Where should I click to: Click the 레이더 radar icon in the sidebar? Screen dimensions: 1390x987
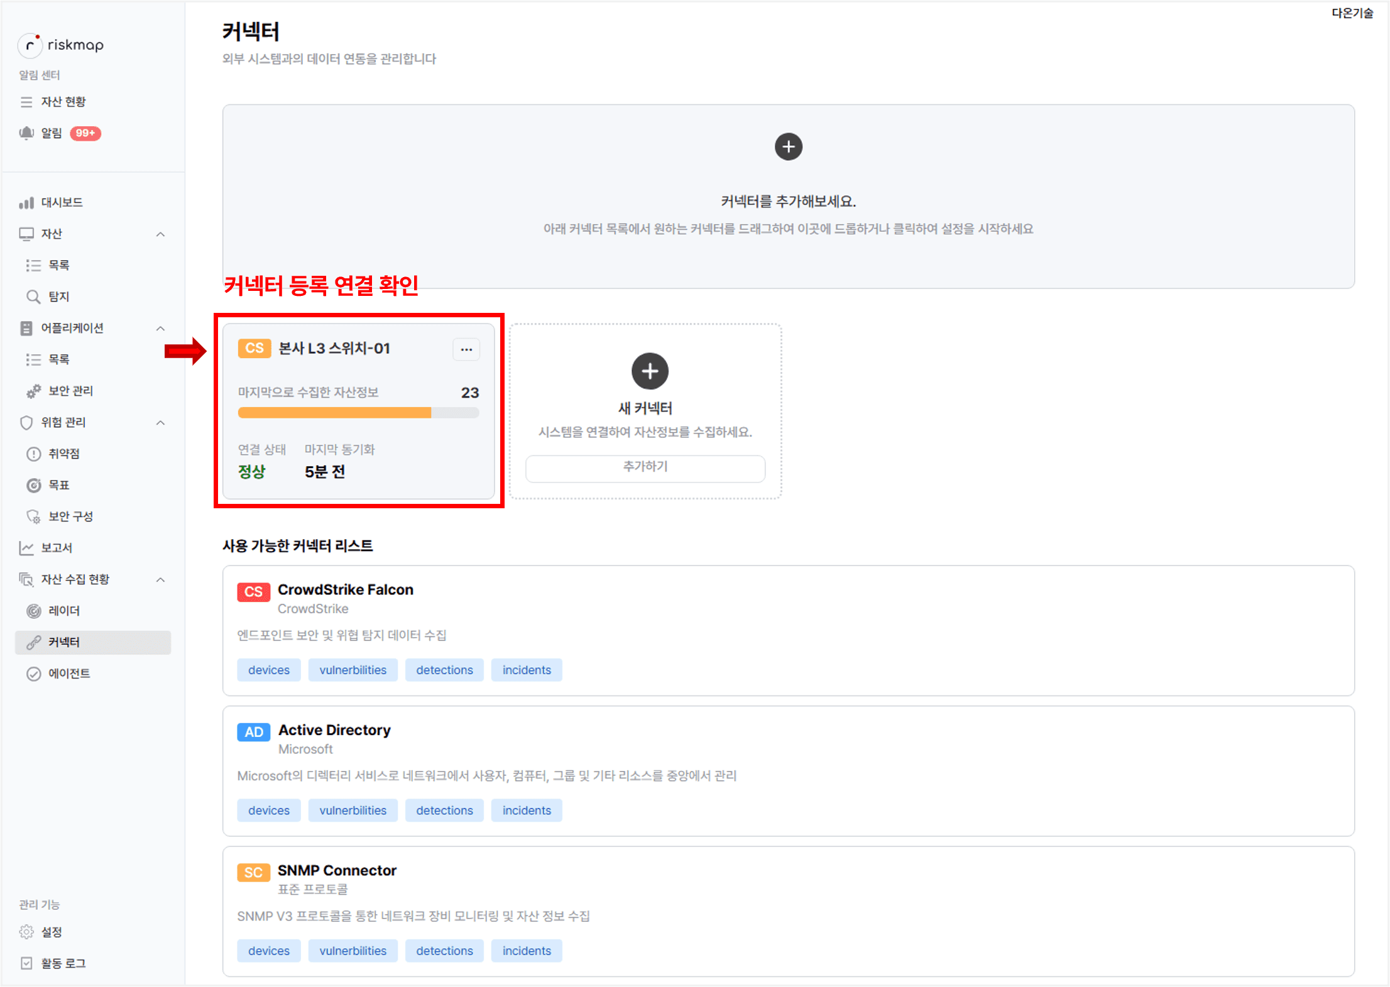[34, 611]
